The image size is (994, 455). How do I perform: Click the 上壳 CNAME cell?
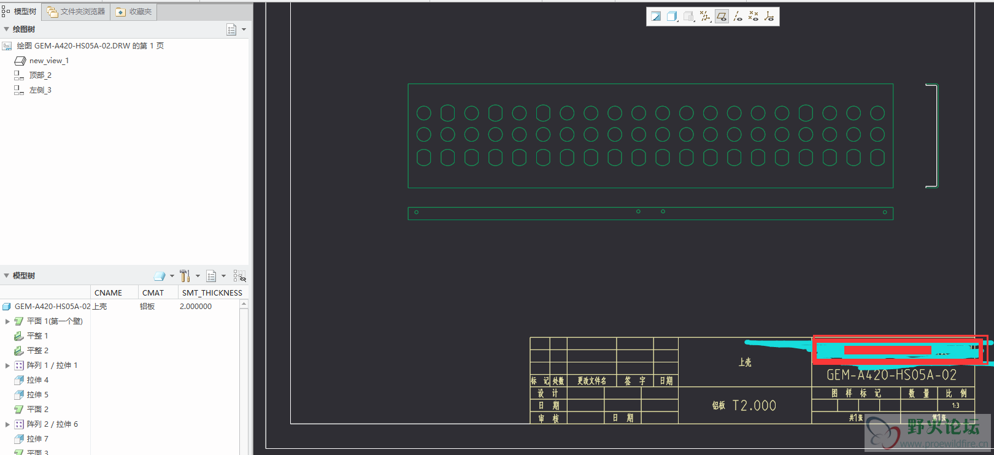(100, 307)
